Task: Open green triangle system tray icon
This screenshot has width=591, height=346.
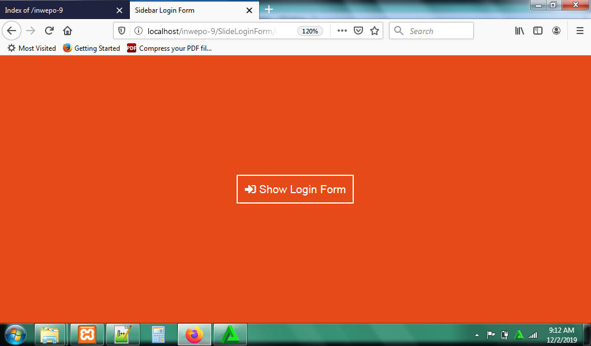Action: [x=519, y=334]
